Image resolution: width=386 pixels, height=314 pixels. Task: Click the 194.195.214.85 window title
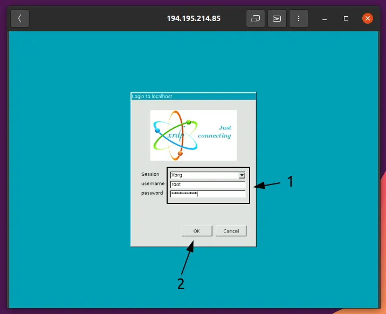coord(193,18)
